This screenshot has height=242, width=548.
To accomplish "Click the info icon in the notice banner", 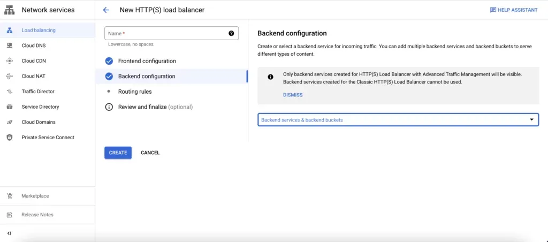I will [270, 77].
